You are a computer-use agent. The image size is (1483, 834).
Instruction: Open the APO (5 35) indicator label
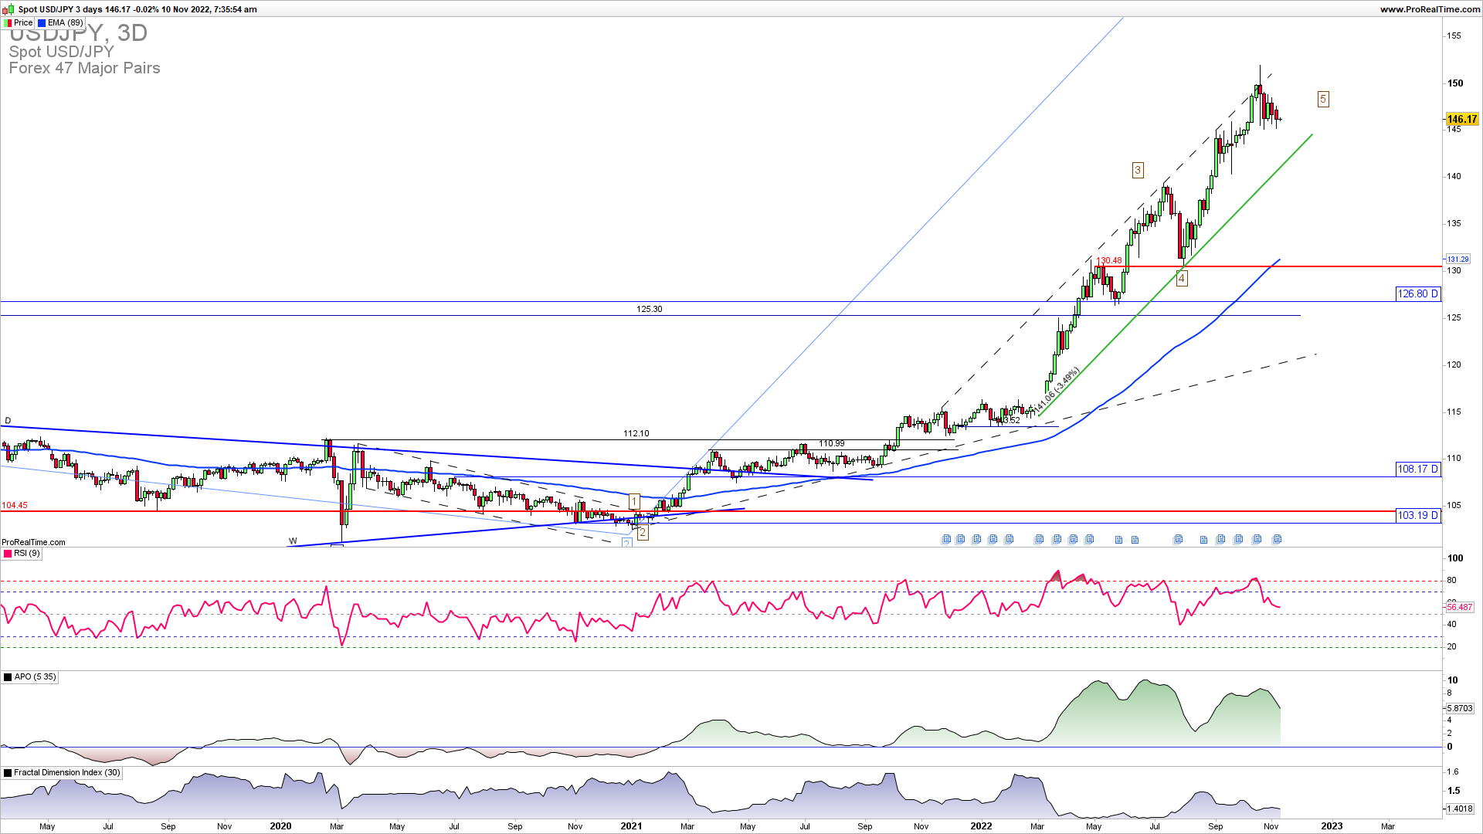tap(30, 677)
